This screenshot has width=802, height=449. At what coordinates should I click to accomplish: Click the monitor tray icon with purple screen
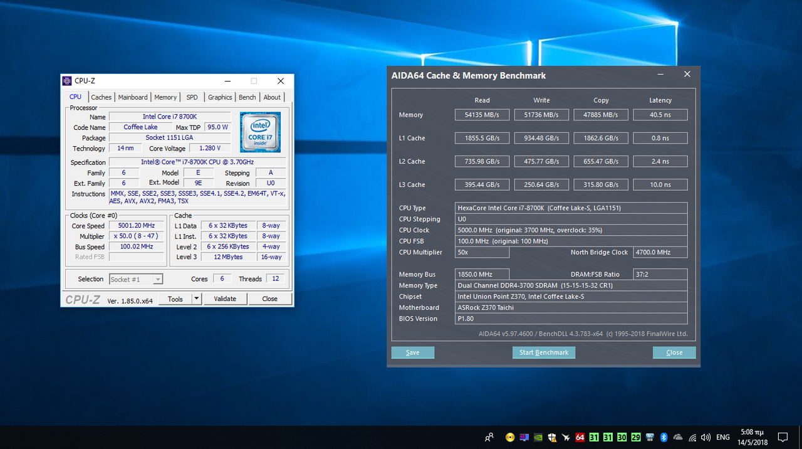(524, 437)
